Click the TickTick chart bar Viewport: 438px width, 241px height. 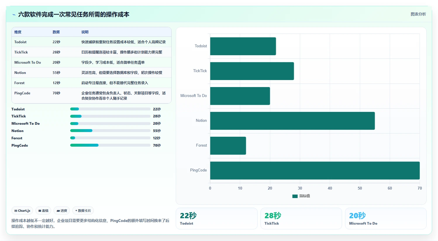coord(252,71)
